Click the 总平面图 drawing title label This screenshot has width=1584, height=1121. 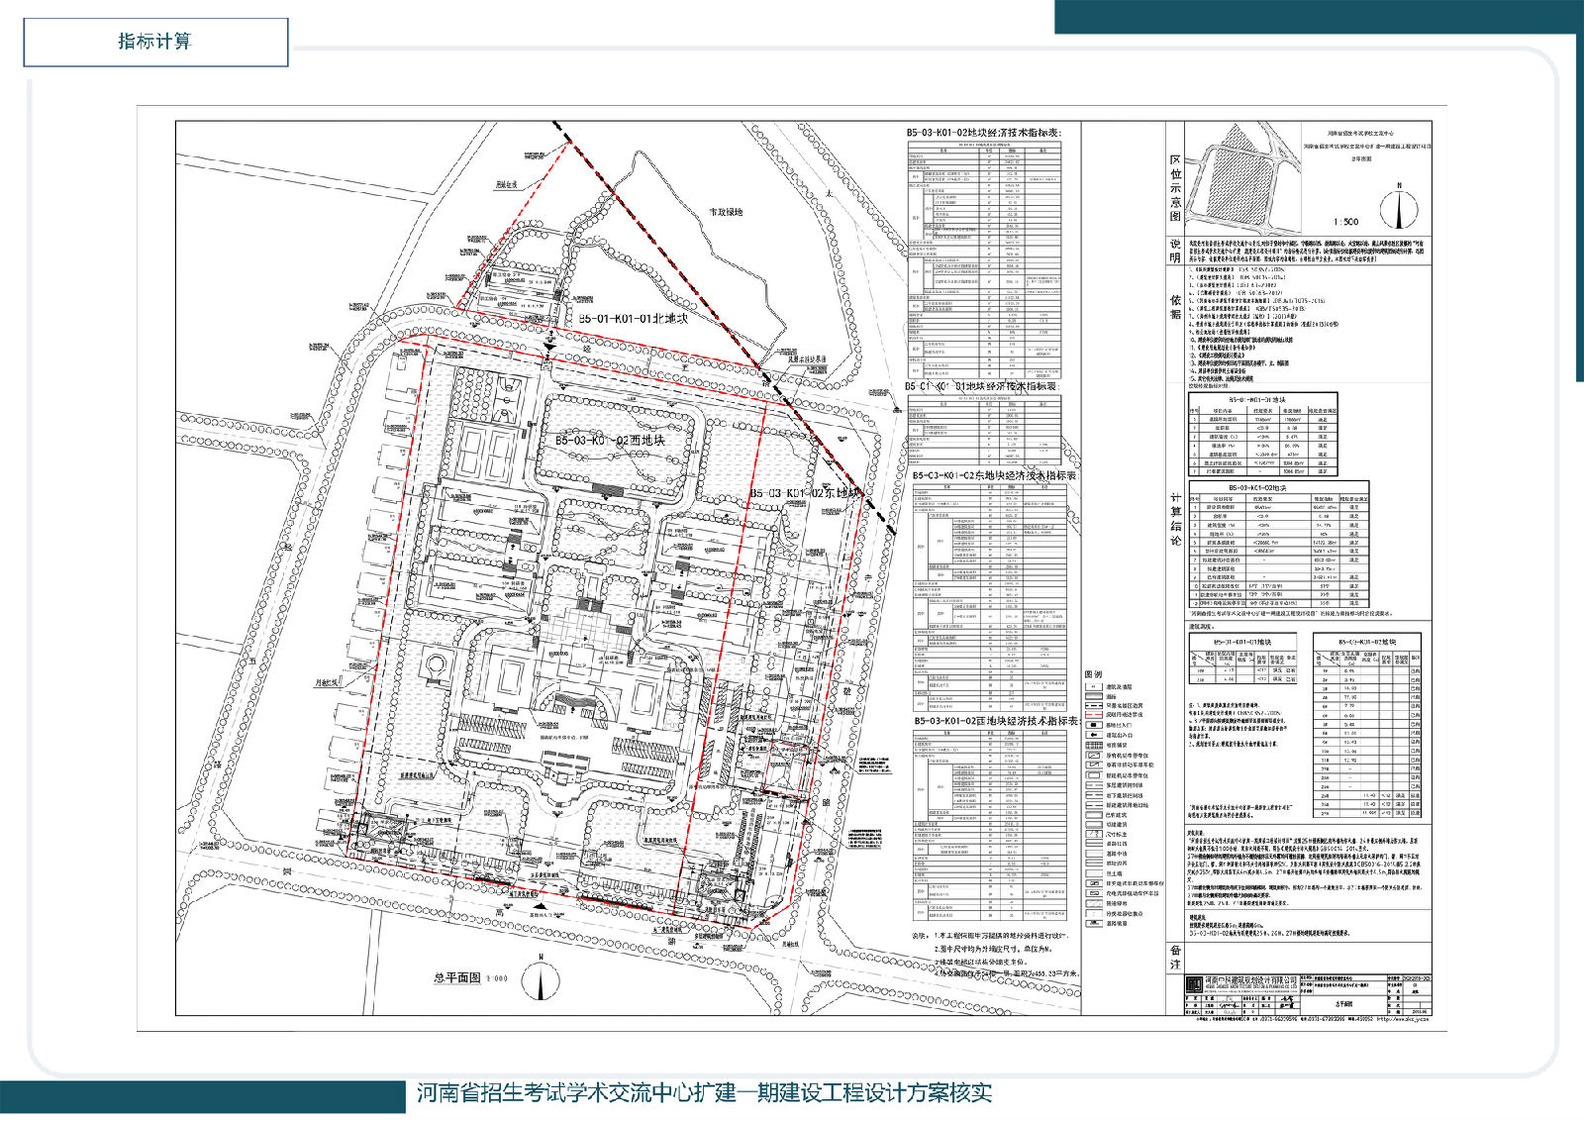(456, 977)
